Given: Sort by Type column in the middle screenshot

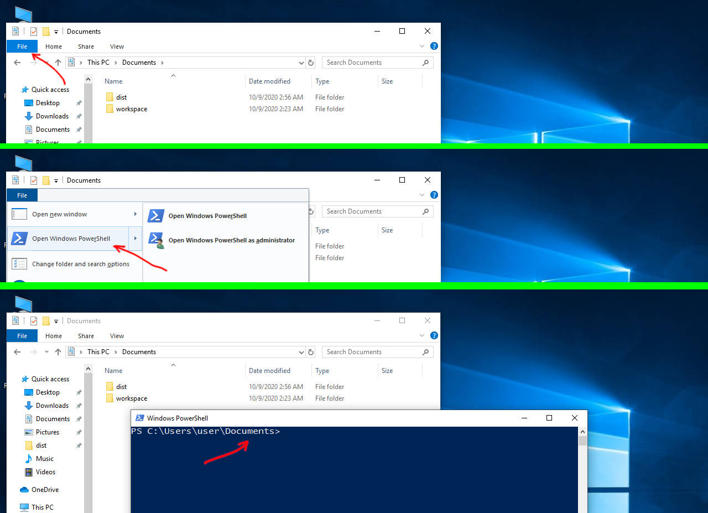Looking at the screenshot, I should [x=322, y=230].
